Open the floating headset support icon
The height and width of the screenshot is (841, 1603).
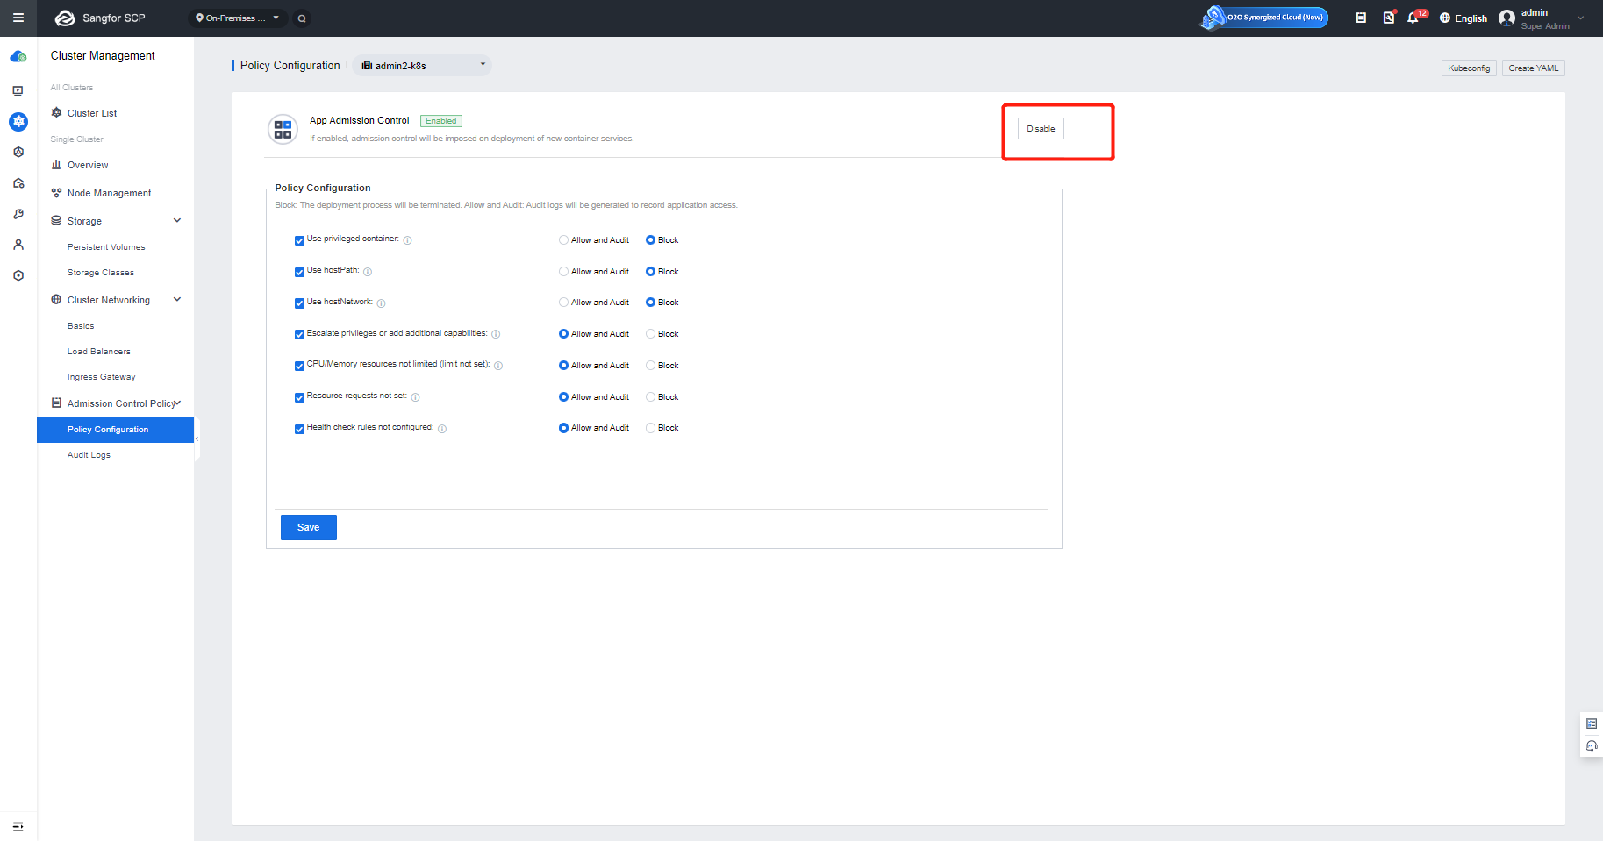pos(1592,745)
